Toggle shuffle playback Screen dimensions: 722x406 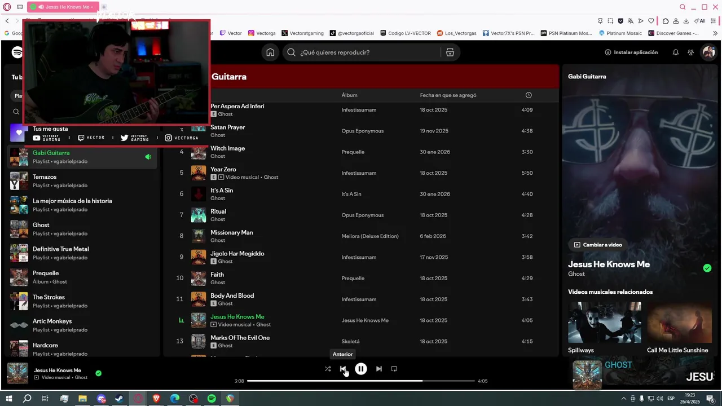(x=328, y=369)
